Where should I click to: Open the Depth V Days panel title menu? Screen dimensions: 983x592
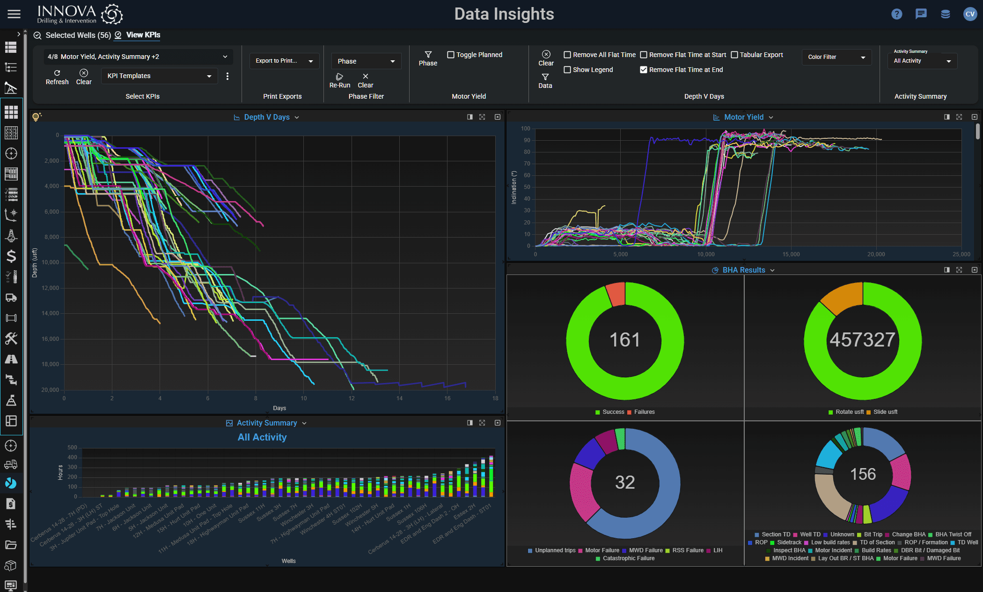coord(297,117)
